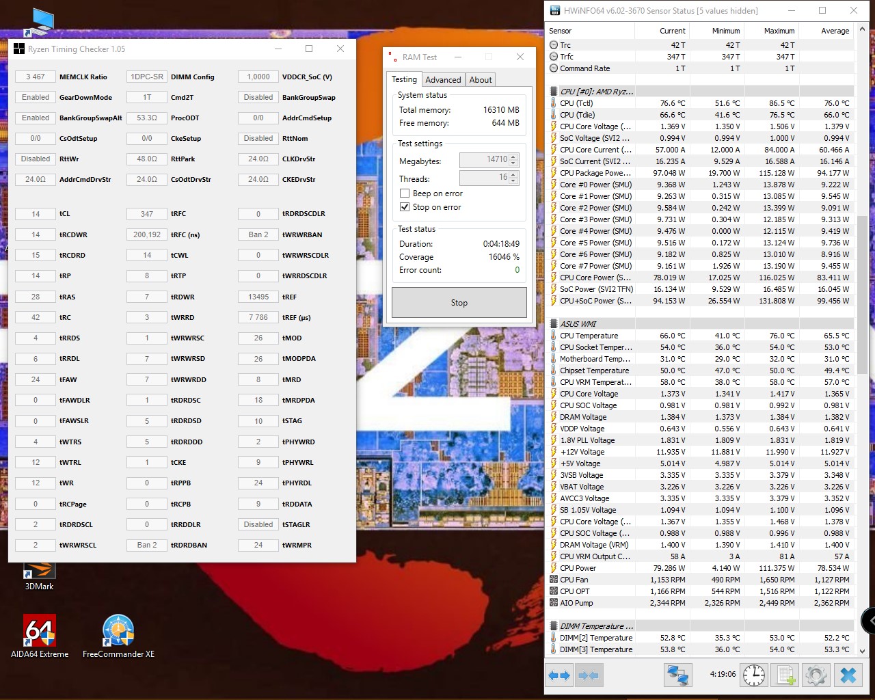This screenshot has width=875, height=700.
Task: Select DIMM[3] Temperature row
Action: click(701, 649)
